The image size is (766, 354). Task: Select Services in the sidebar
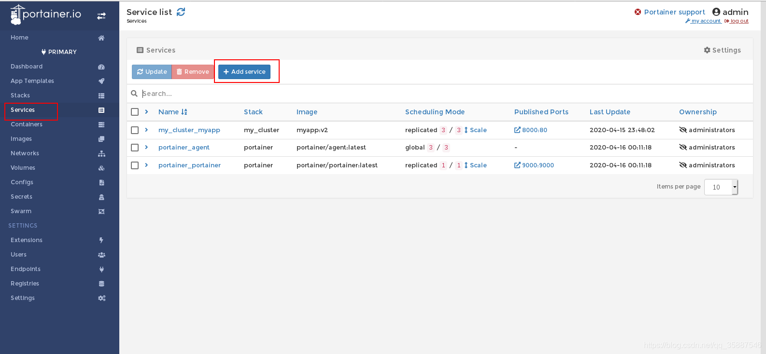coord(23,110)
